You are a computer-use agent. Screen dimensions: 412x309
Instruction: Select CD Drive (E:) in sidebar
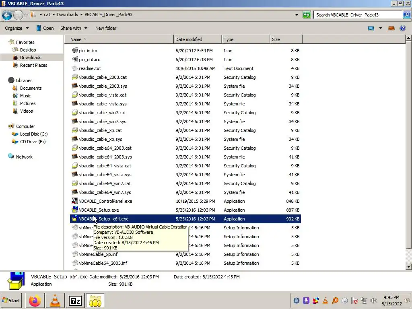[33, 141]
